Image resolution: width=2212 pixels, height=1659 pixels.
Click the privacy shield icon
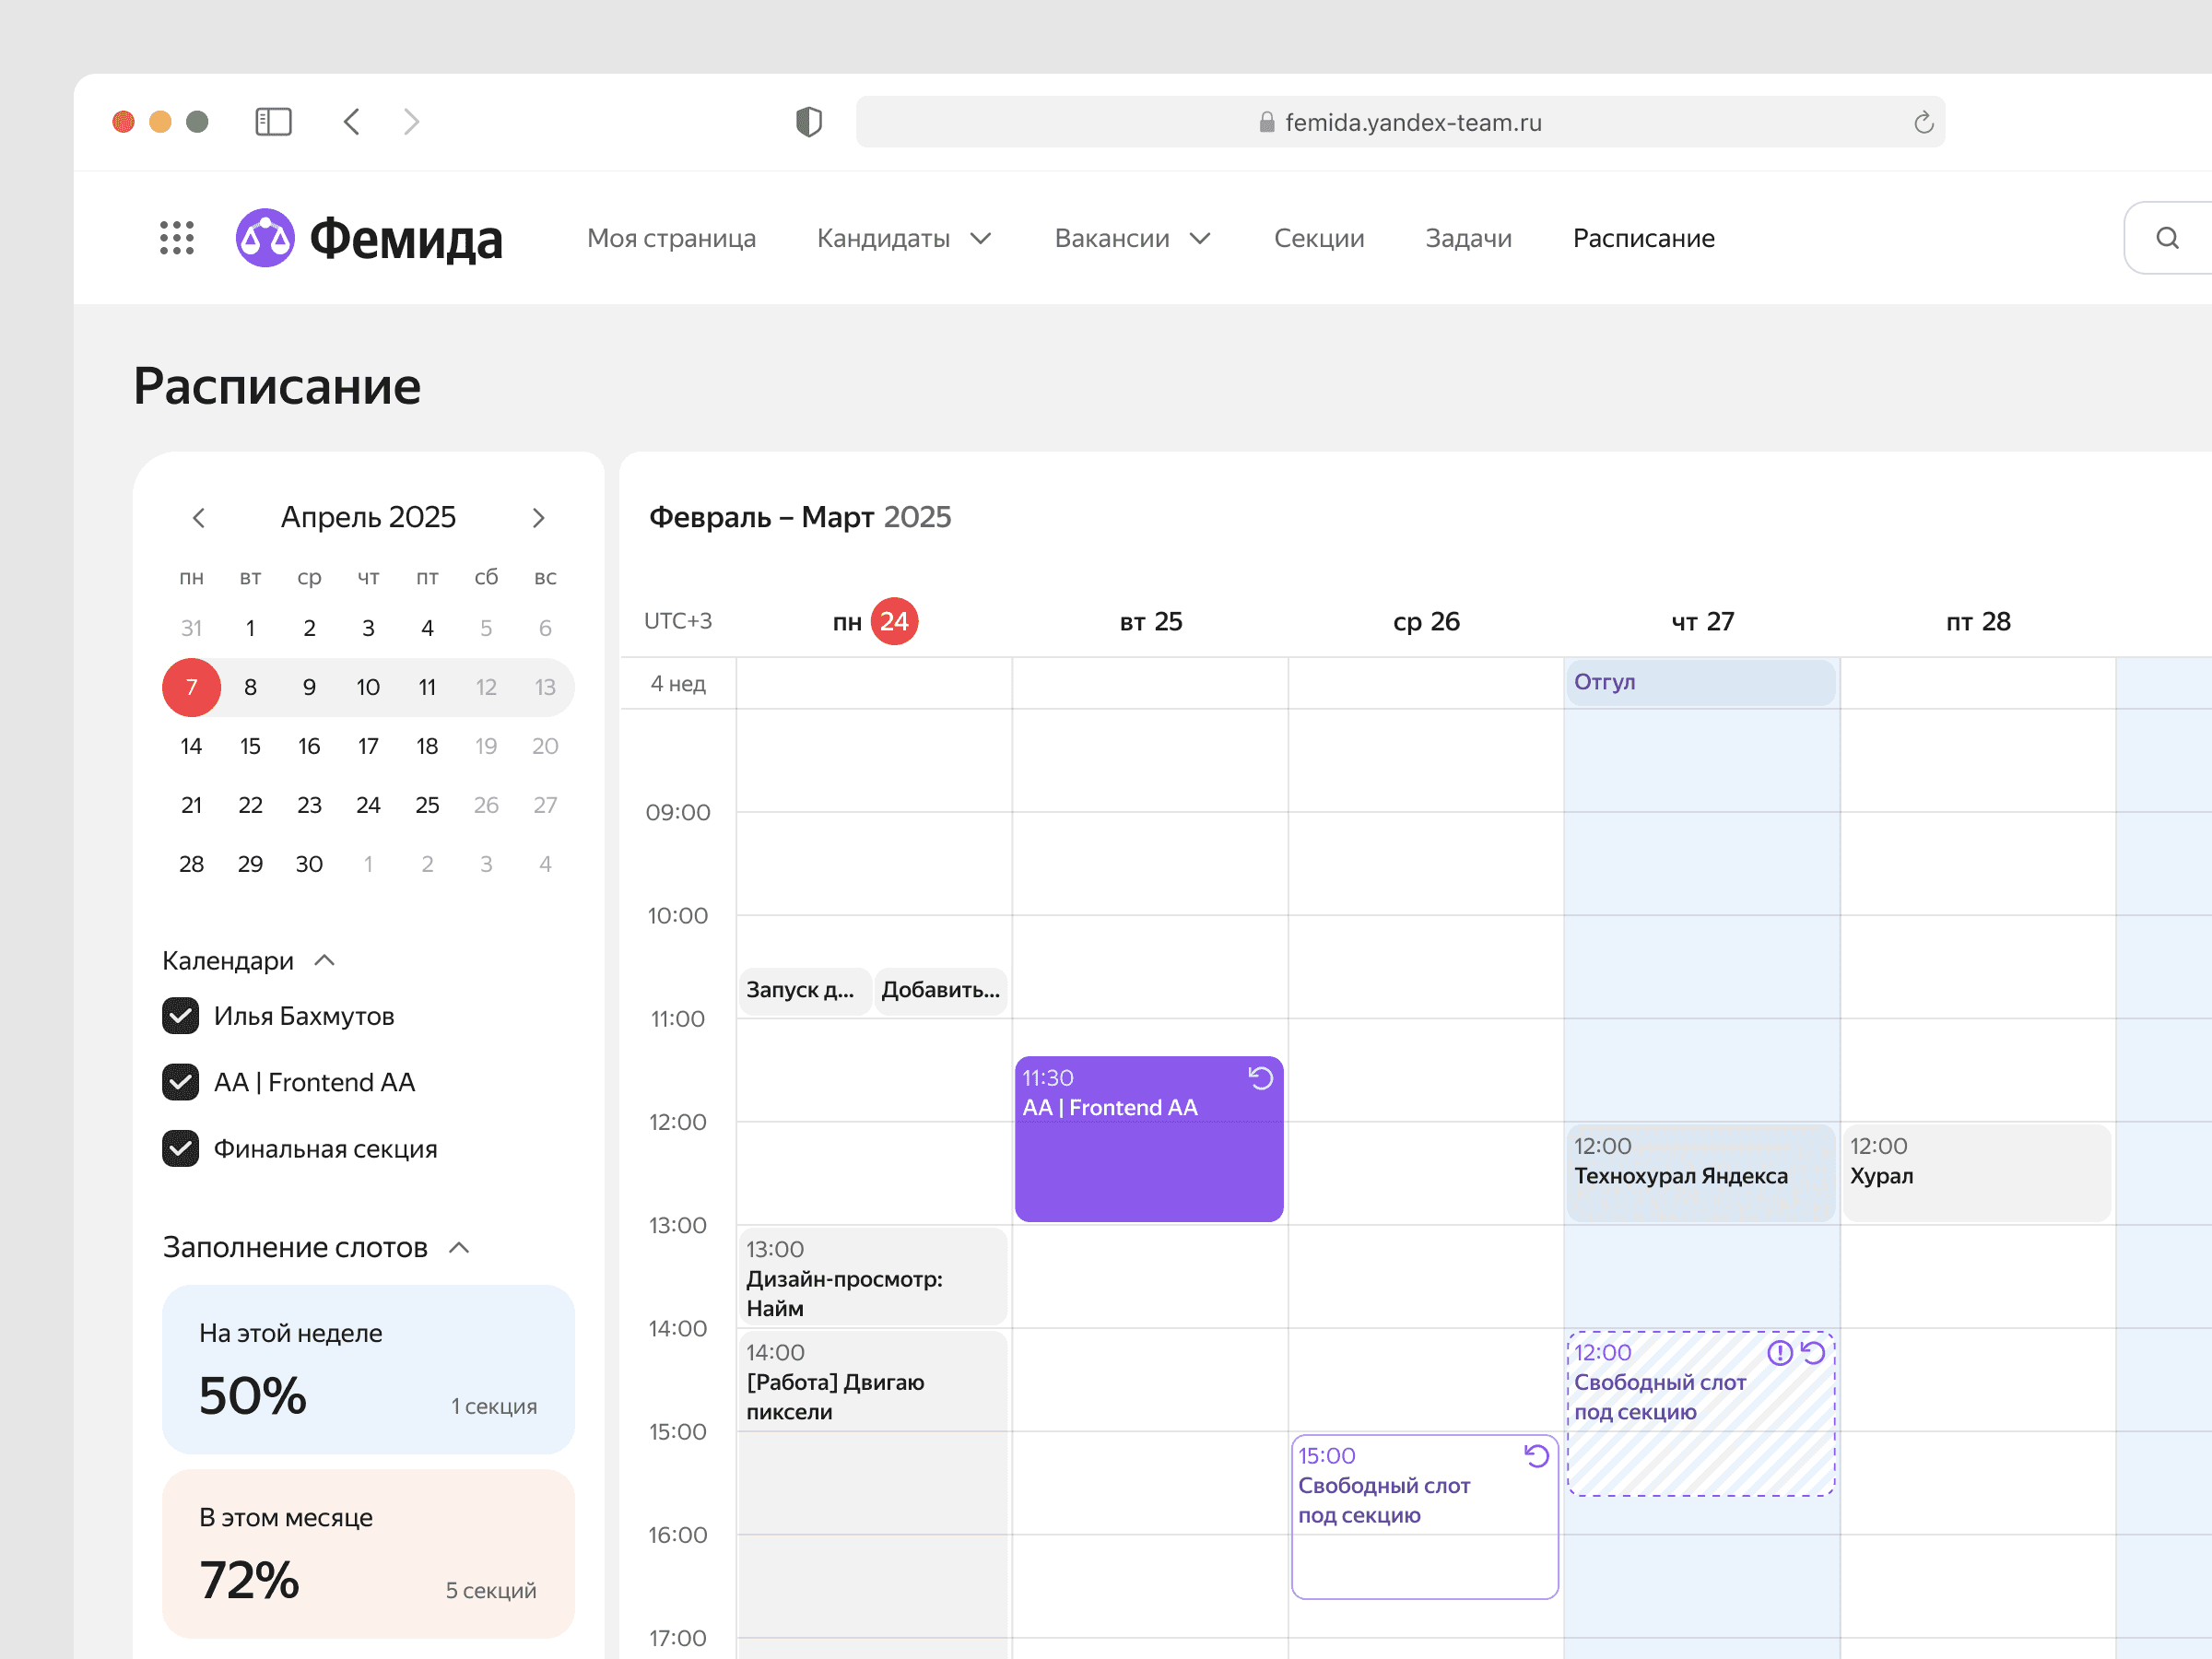pos(808,122)
